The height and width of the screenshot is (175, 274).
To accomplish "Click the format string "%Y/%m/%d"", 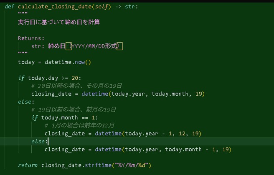I will [x=132, y=165].
